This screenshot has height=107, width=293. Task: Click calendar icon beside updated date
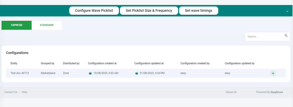point(137,73)
